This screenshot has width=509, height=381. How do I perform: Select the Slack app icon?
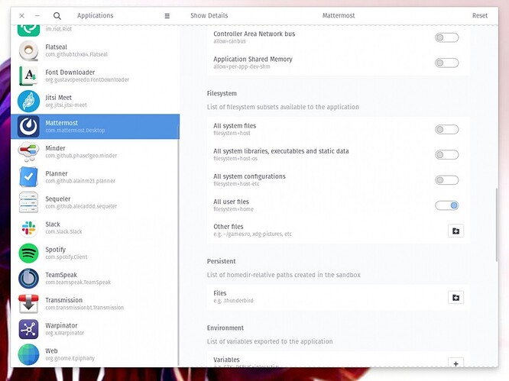tap(28, 228)
